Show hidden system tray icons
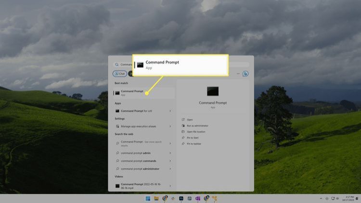Viewport: 361px width, 203px height. [321, 198]
